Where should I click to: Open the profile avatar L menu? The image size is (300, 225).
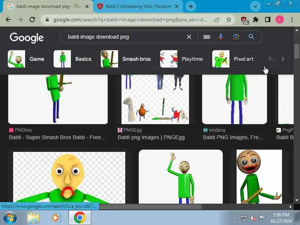[279, 19]
